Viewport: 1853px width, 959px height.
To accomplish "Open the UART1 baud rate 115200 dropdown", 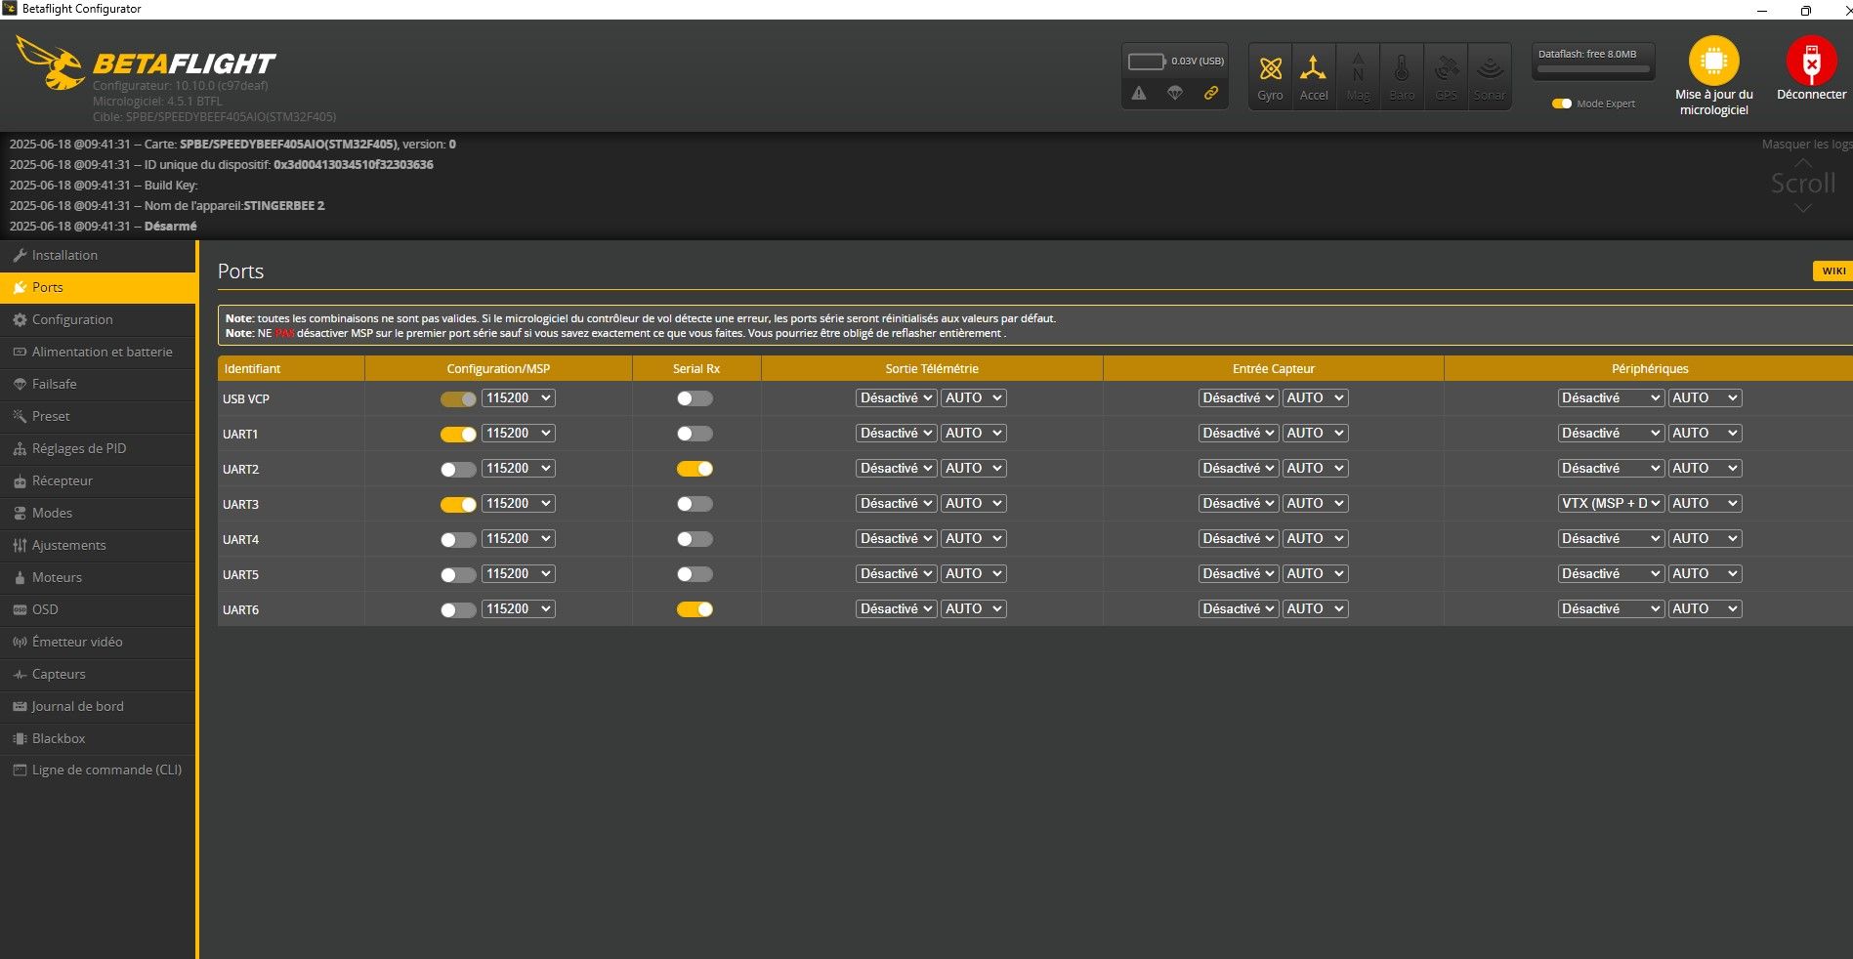I will pos(518,434).
